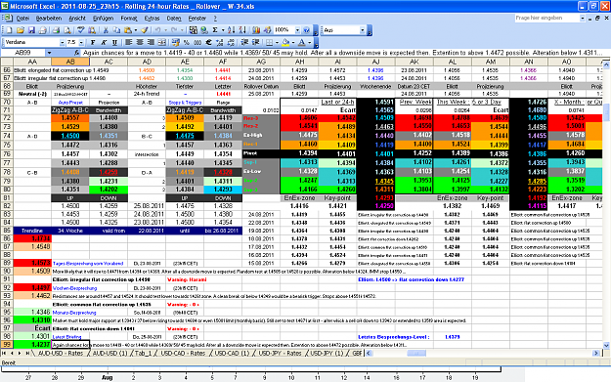
Task: Click the horizontal scrollbar thumb
Action: (416, 354)
